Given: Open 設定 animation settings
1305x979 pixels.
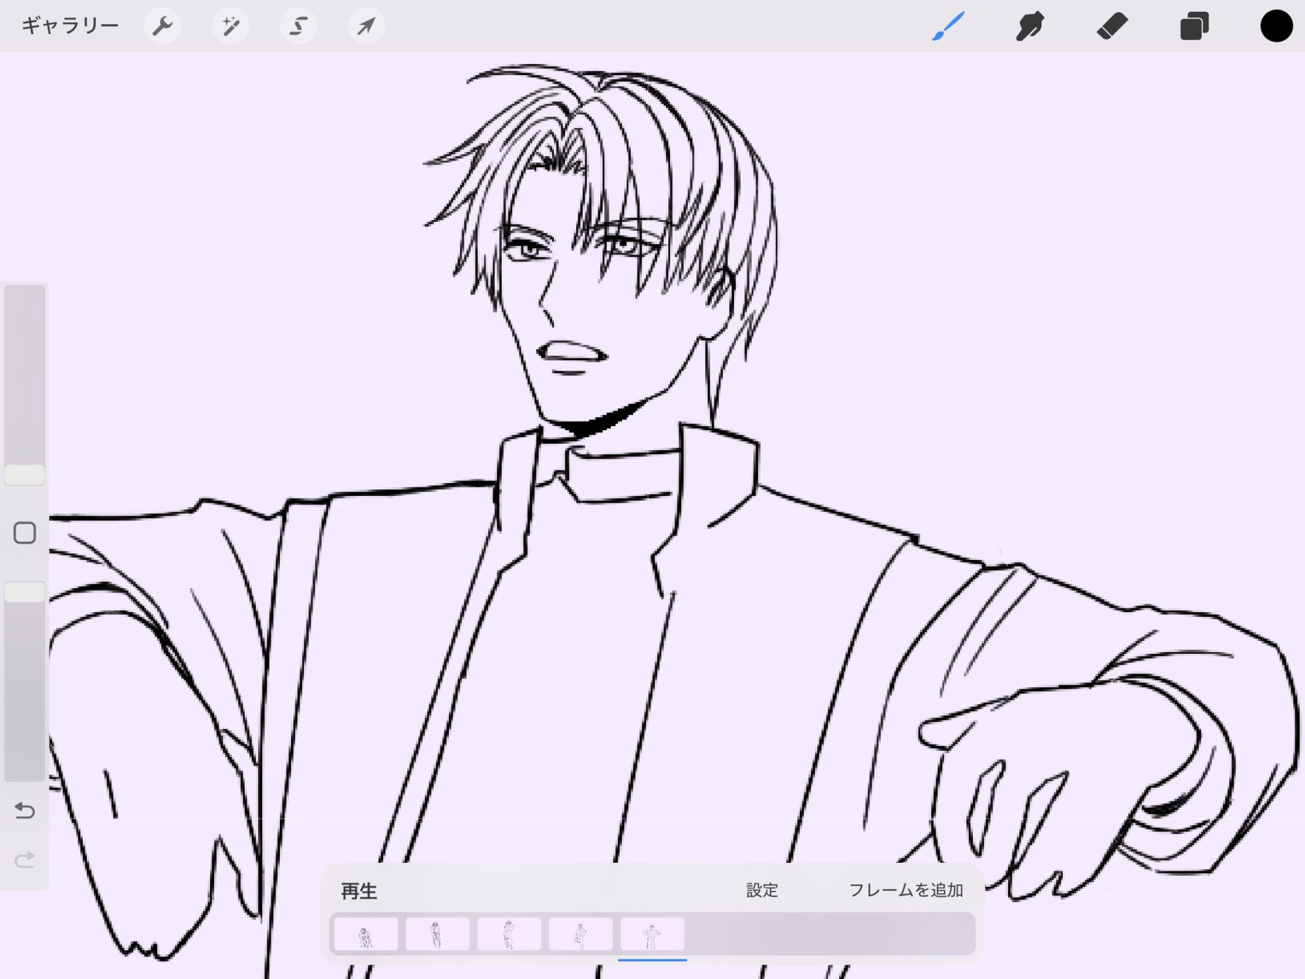Looking at the screenshot, I should click(x=762, y=890).
